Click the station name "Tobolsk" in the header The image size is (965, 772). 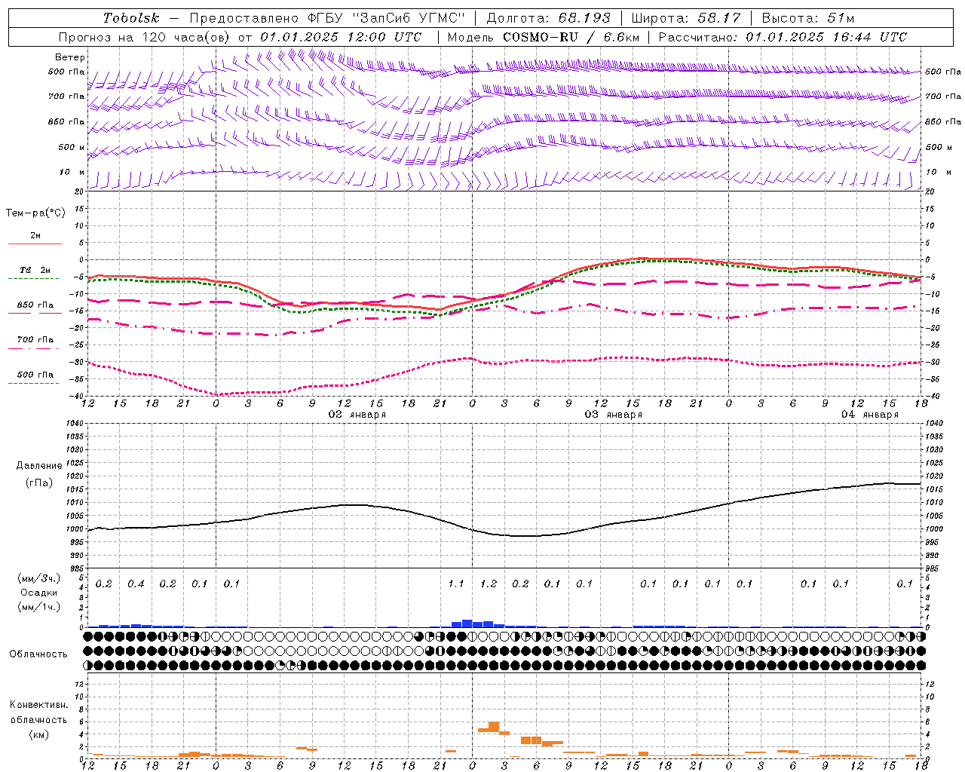[131, 18]
